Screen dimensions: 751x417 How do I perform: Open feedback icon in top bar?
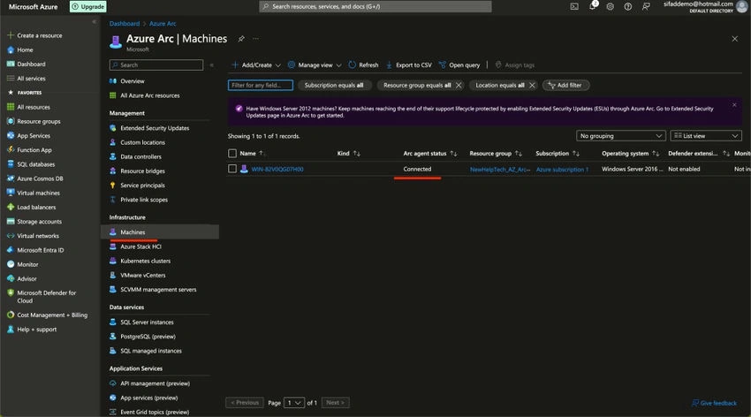point(646,7)
